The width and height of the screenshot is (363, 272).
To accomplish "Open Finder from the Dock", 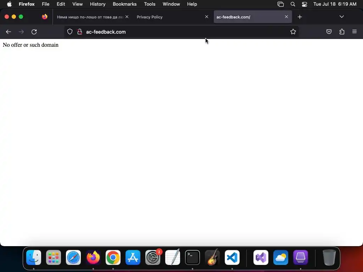I will pos(34,257).
